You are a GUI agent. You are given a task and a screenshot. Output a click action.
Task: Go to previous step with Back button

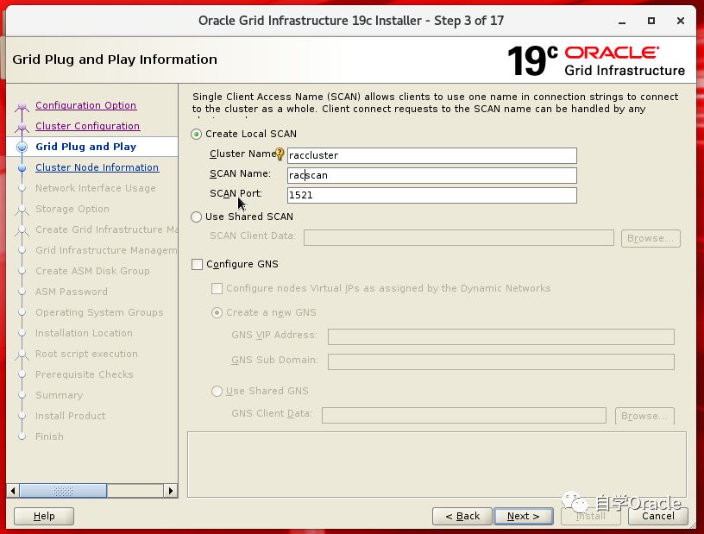click(x=462, y=516)
